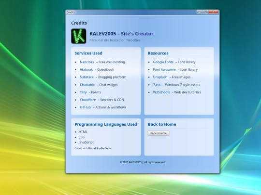
Task: Click the CSS list item
Action: [81, 137]
